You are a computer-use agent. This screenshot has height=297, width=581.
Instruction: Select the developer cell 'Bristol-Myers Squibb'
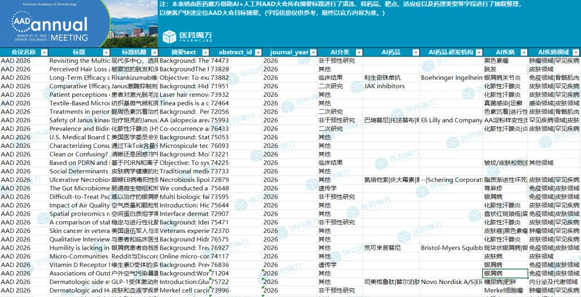pos(451,248)
